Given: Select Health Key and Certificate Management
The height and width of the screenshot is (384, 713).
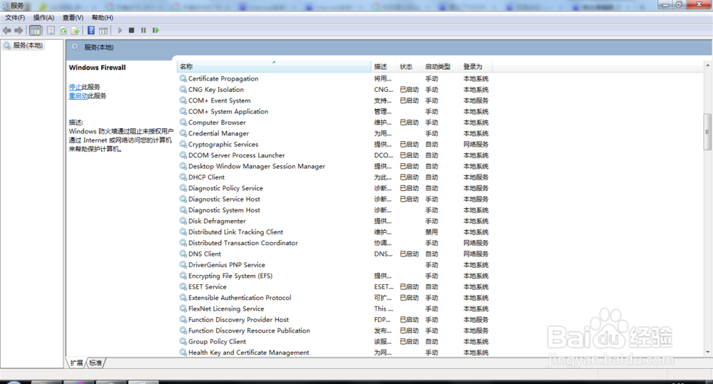Looking at the screenshot, I should [x=249, y=352].
